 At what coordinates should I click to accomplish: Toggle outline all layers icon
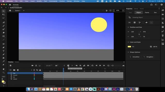coord(34,70)
